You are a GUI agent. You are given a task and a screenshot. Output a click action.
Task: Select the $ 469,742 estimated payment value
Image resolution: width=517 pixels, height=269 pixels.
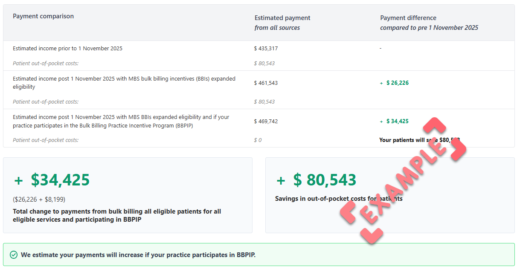click(266, 121)
